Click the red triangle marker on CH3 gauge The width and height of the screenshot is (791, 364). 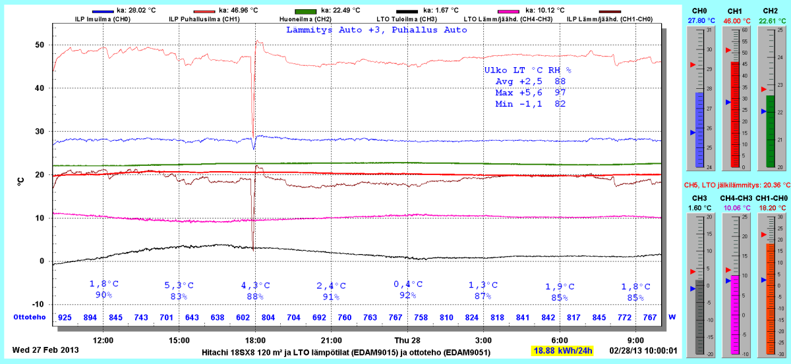point(692,271)
